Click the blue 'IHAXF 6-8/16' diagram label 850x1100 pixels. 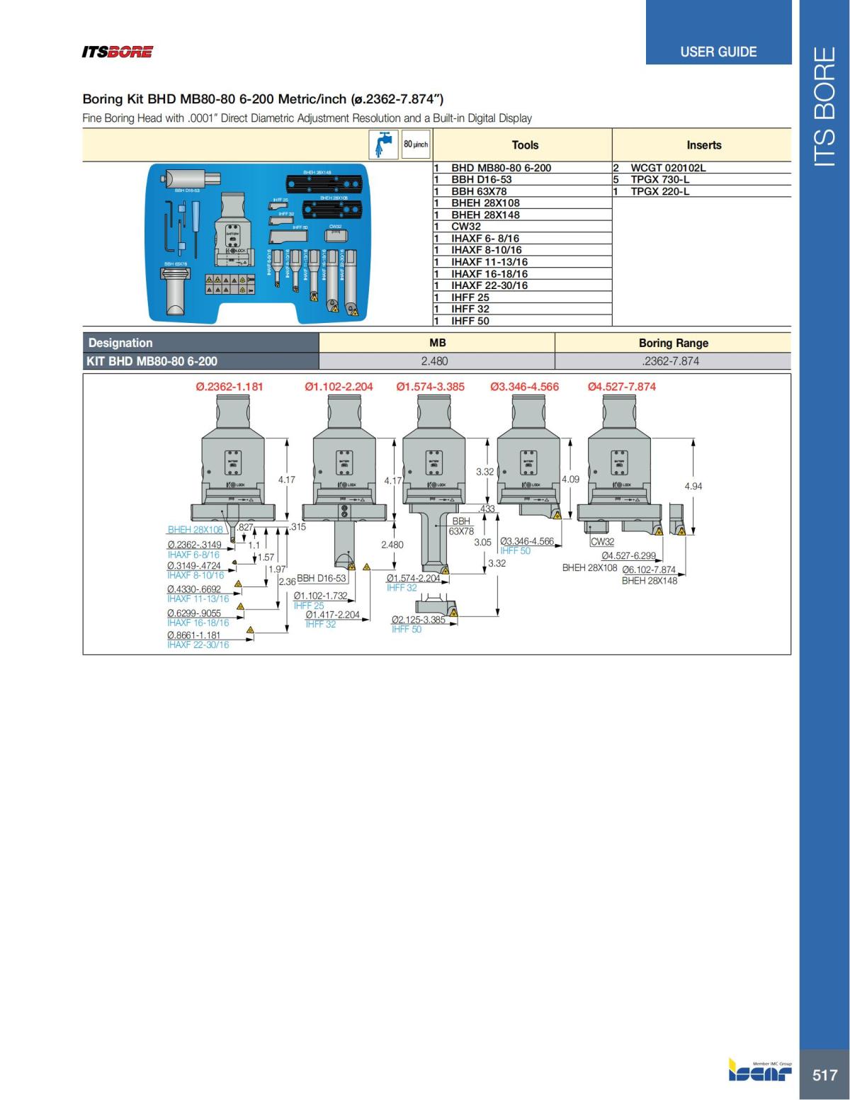tap(193, 555)
